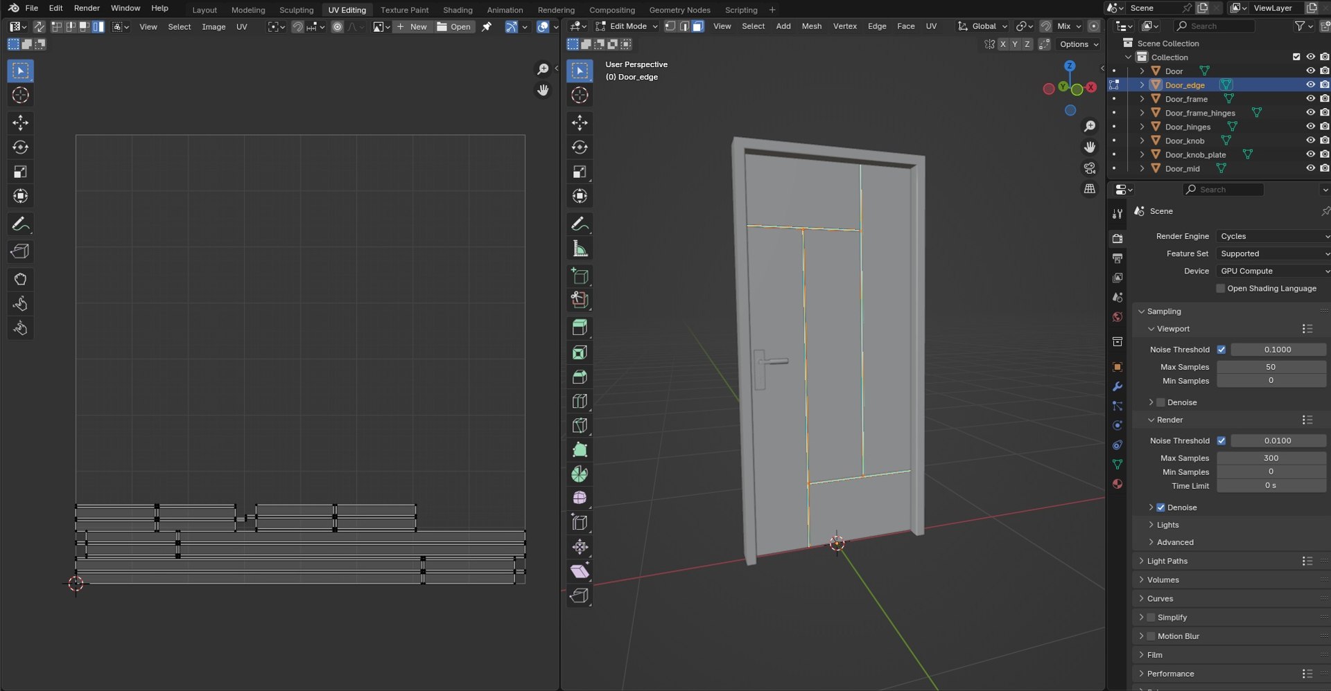Select the Spin tool
The height and width of the screenshot is (691, 1331).
(x=580, y=474)
